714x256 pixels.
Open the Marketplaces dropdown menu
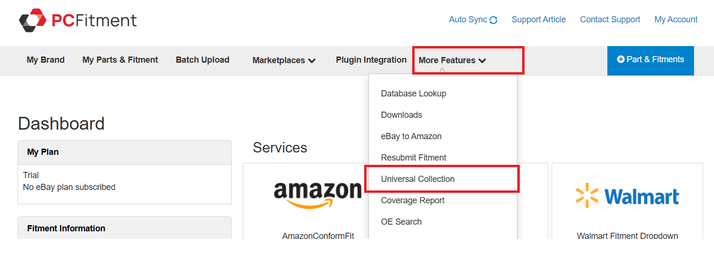pyautogui.click(x=284, y=60)
